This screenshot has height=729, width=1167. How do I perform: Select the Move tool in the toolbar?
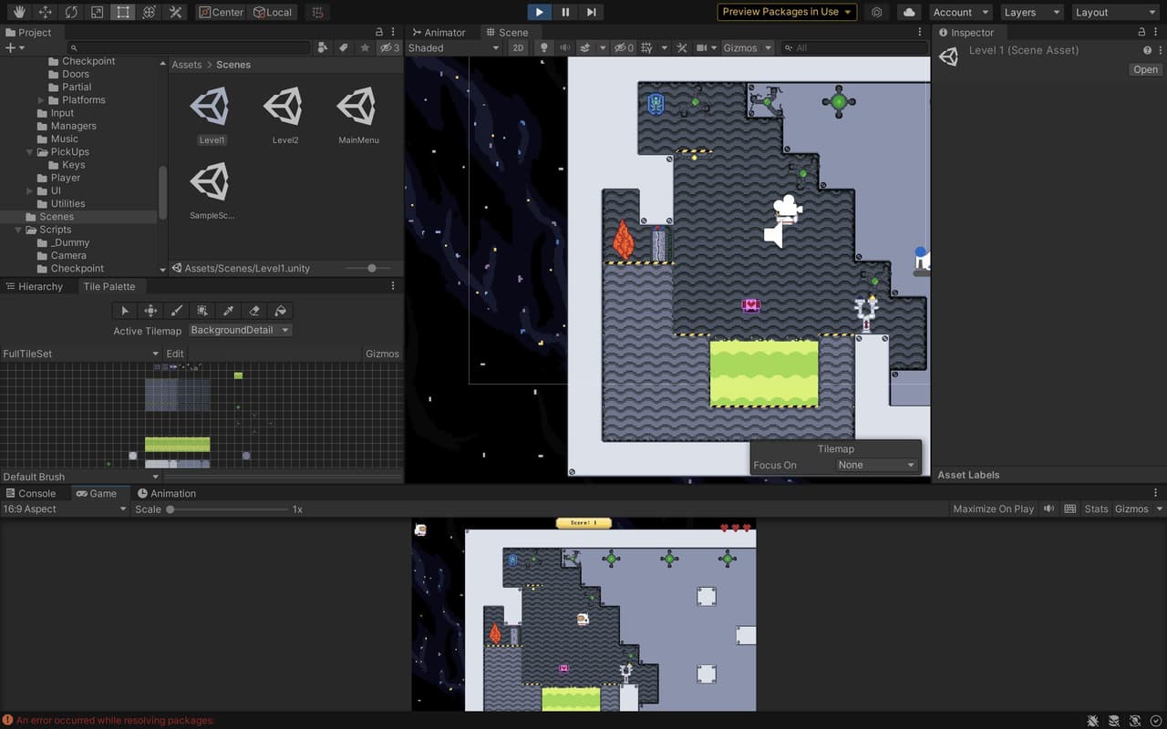[45, 12]
